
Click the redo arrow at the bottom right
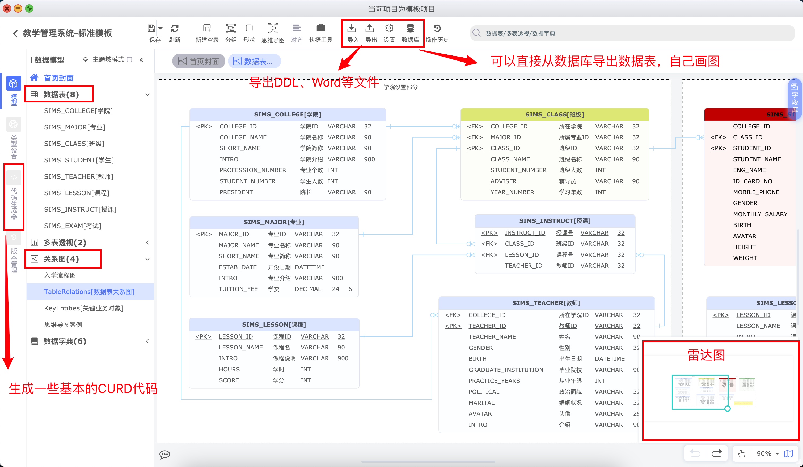pyautogui.click(x=717, y=453)
